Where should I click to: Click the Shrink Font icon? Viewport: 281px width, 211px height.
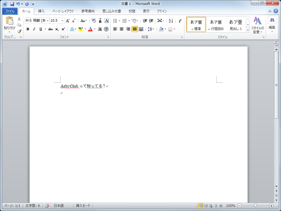[x=74, y=21]
